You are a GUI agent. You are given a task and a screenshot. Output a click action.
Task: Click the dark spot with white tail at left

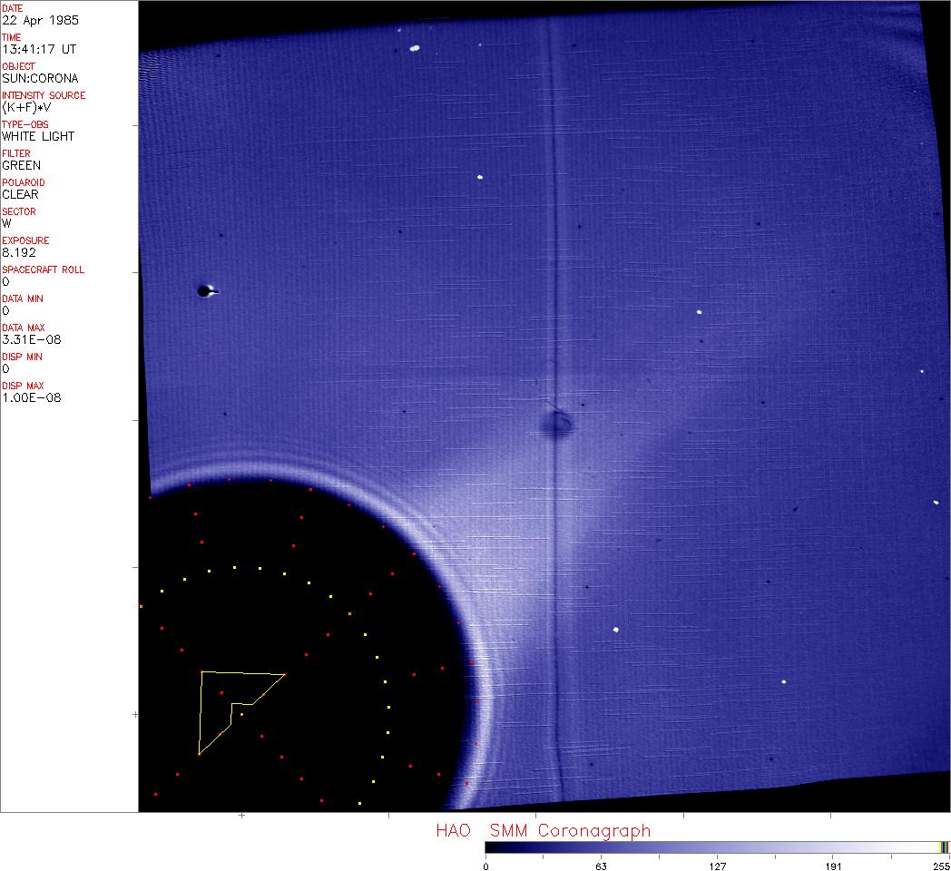click(206, 291)
